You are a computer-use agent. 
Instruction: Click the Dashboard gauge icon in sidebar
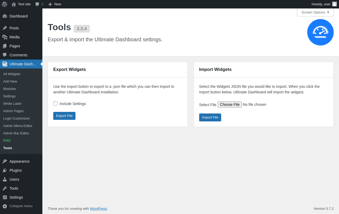(5, 16)
